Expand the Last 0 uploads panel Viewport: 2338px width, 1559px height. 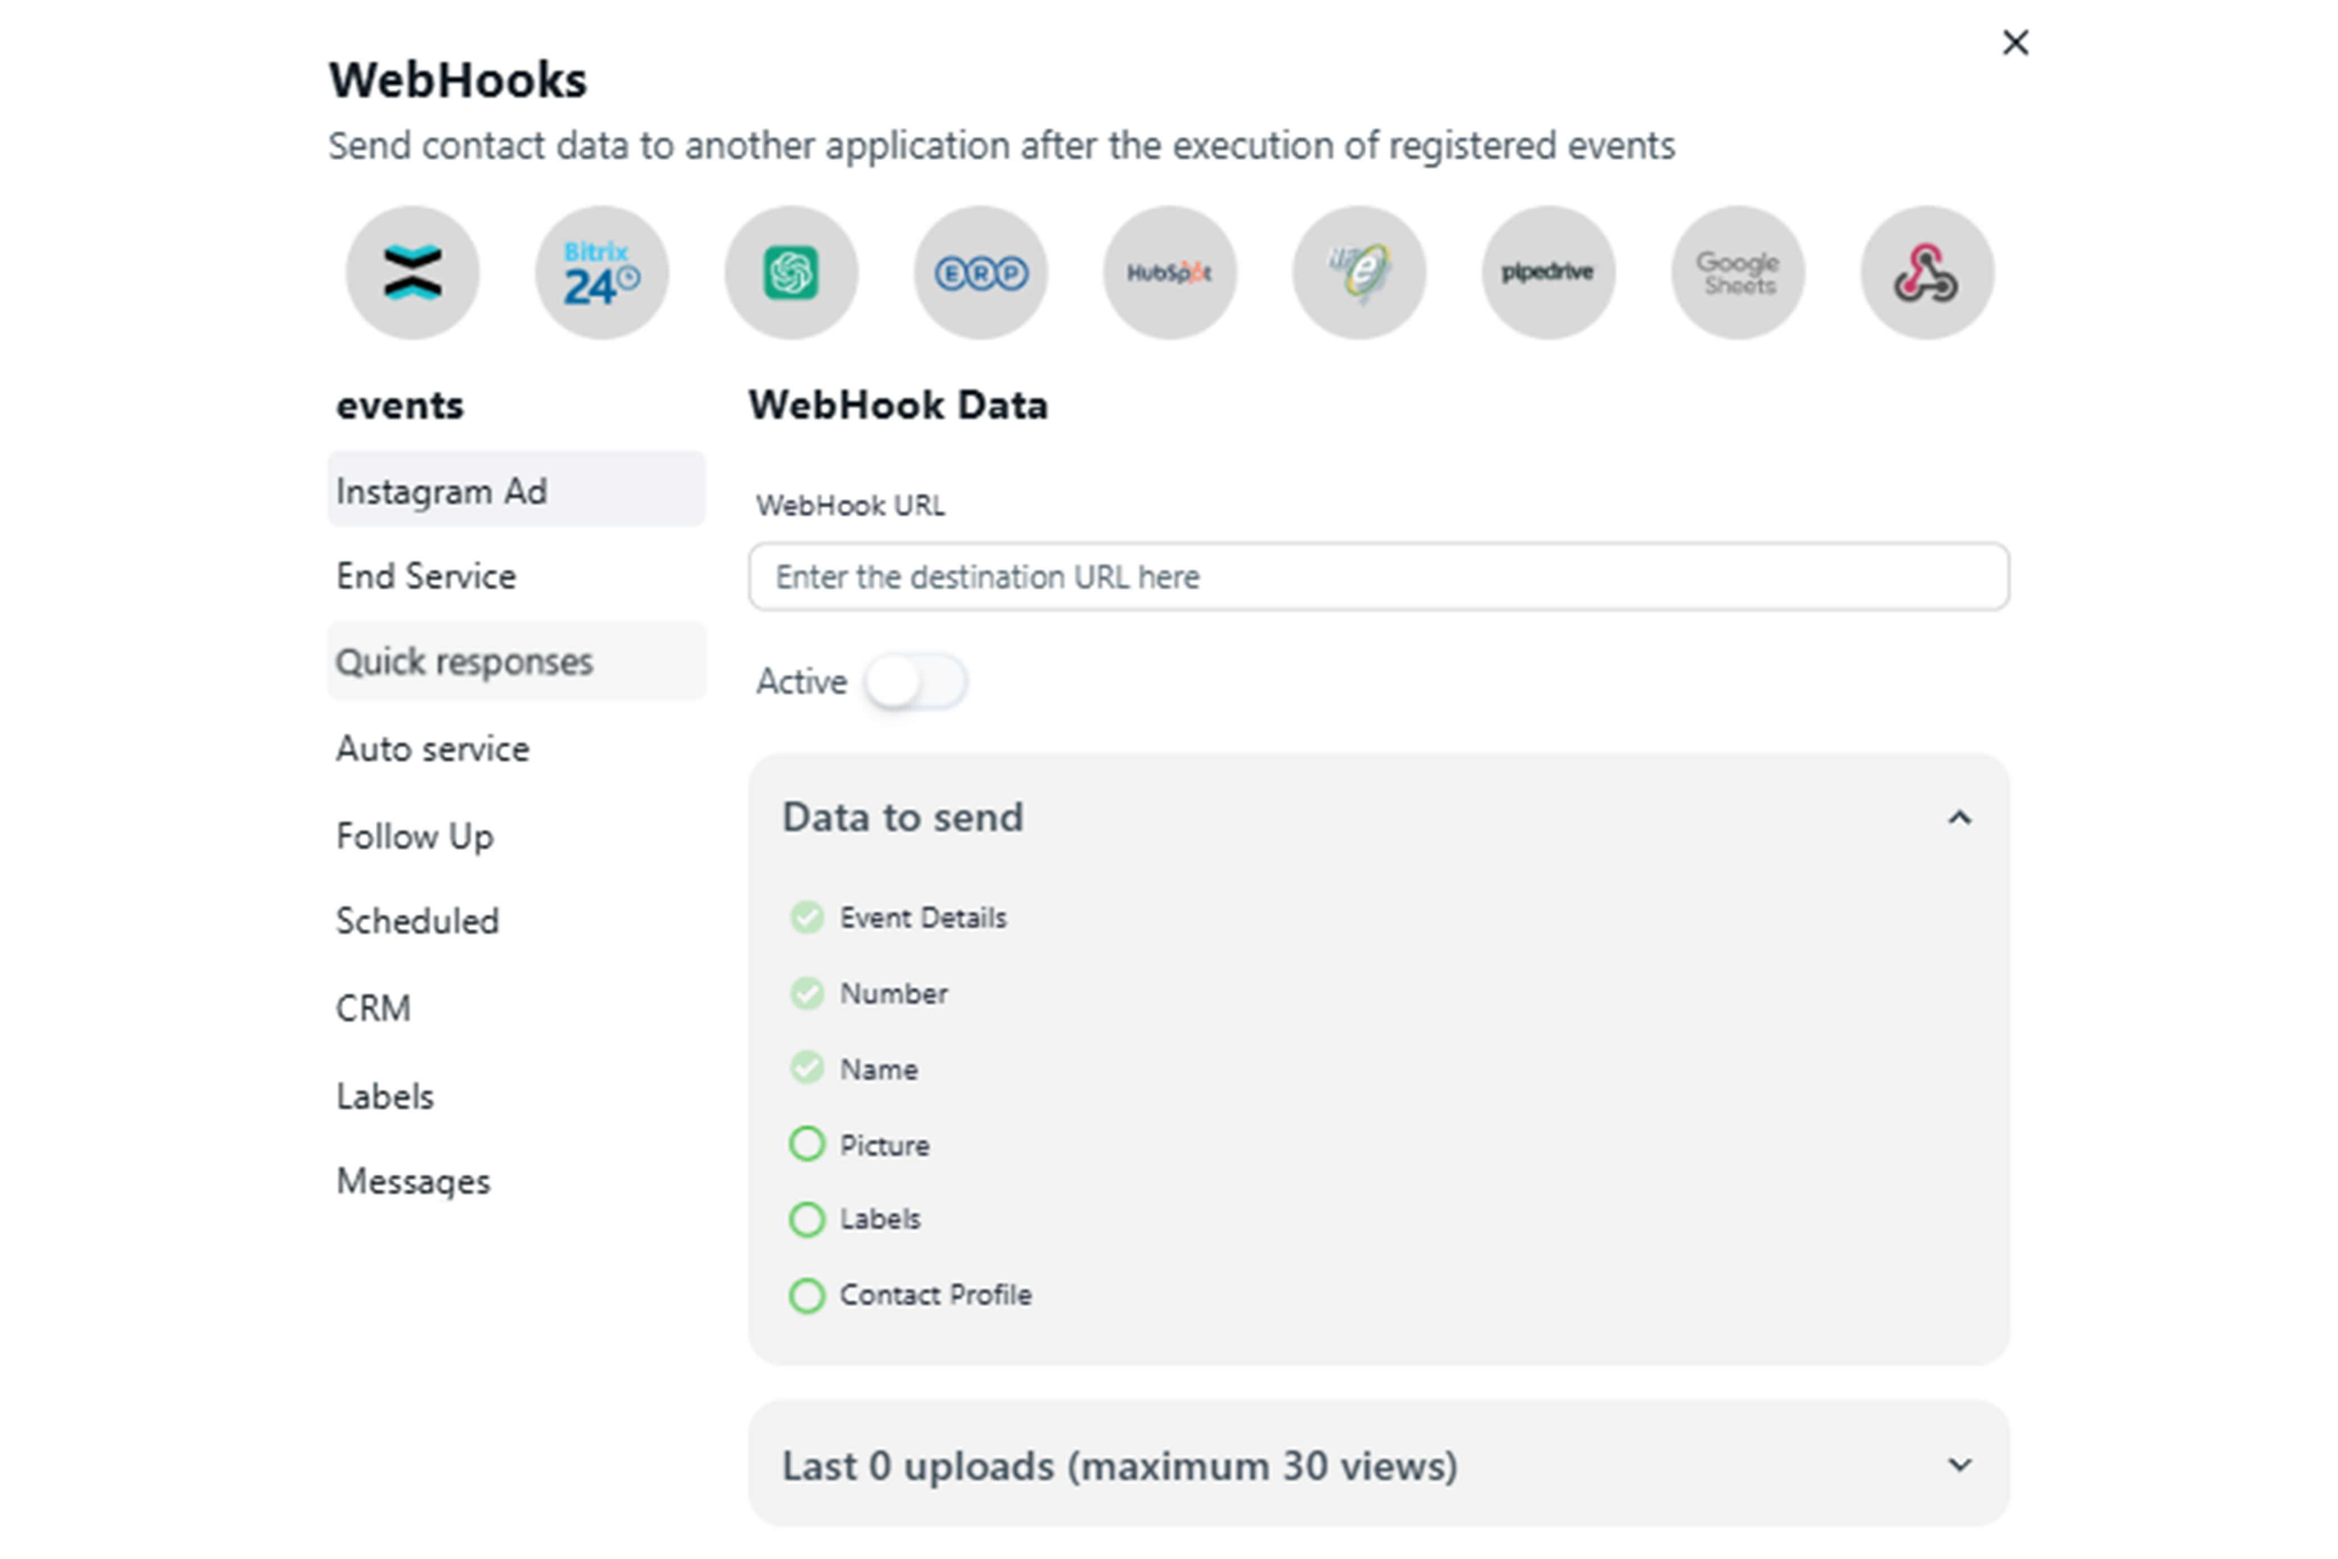[x=1959, y=1465]
